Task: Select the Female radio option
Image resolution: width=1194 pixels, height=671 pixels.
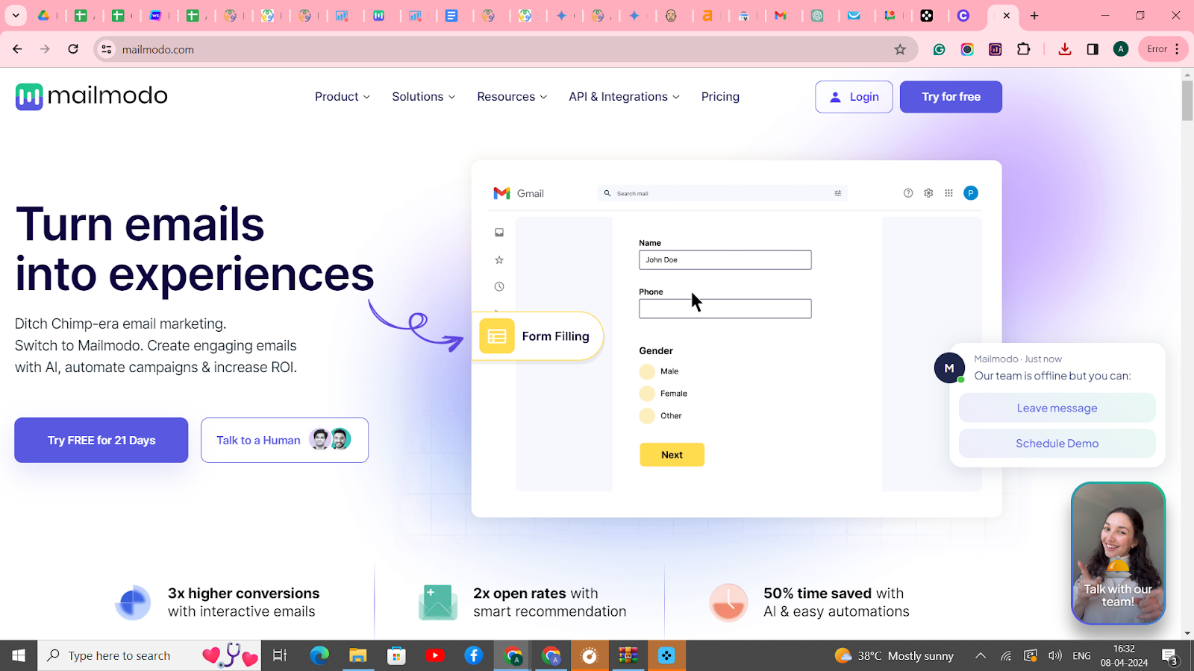Action: pos(647,394)
